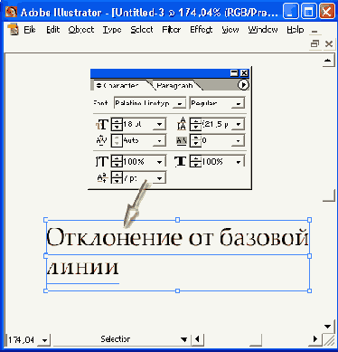Image resolution: width=338 pixels, height=352 pixels.
Task: Open the Palatino Linotype font dropdown
Action: pyautogui.click(x=180, y=103)
